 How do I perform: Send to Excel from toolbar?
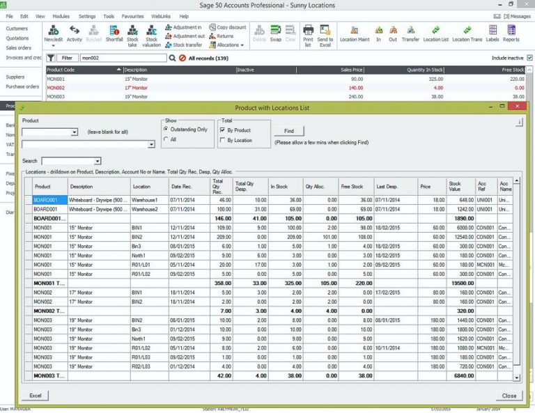click(x=325, y=36)
